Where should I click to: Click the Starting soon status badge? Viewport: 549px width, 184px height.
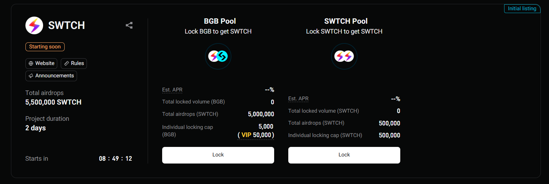click(45, 47)
